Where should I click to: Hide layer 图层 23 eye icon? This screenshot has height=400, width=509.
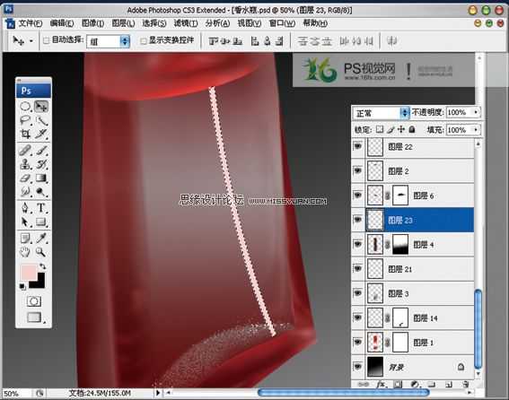[x=357, y=220]
